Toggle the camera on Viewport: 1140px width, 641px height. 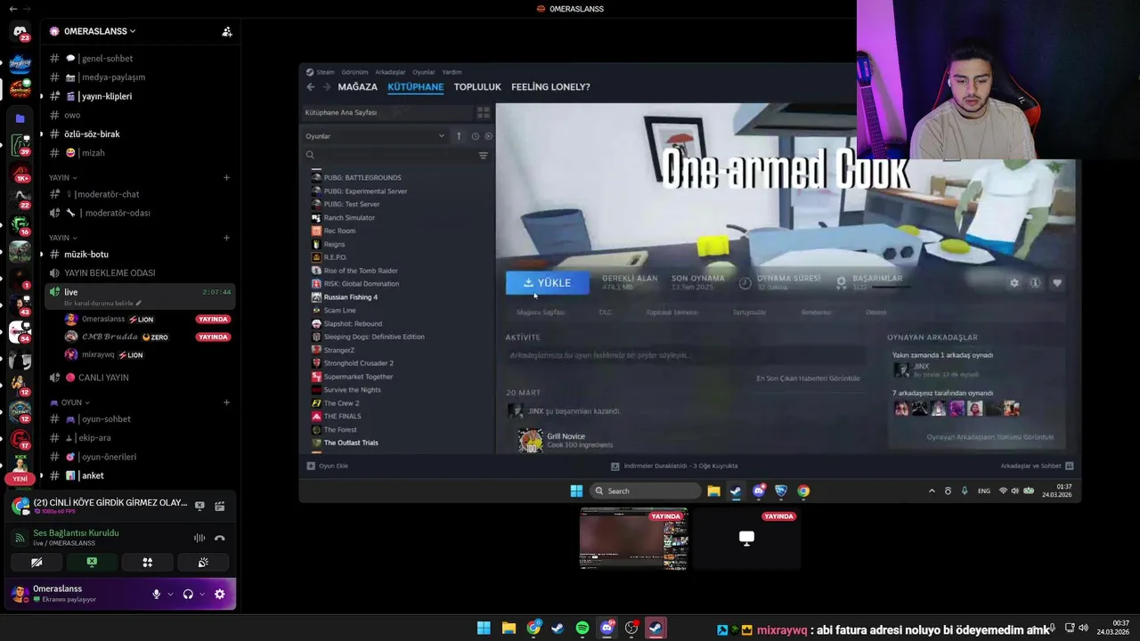tap(37, 563)
